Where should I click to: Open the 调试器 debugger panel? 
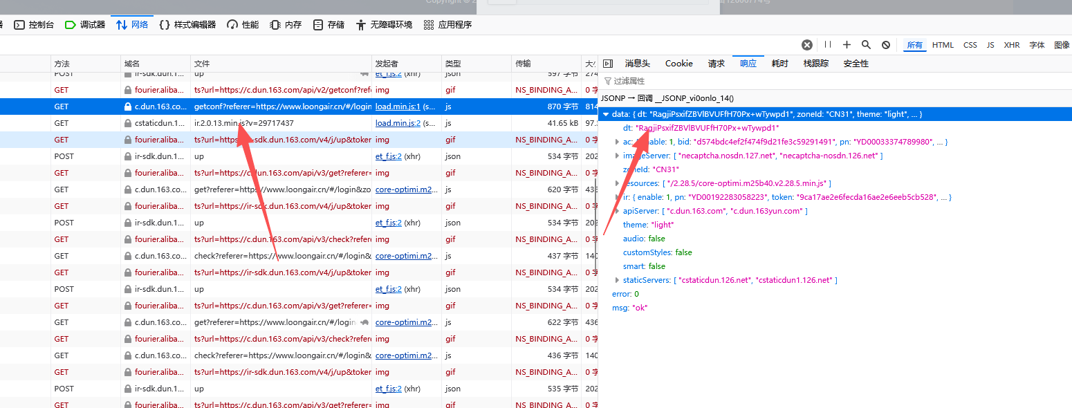[x=85, y=25]
